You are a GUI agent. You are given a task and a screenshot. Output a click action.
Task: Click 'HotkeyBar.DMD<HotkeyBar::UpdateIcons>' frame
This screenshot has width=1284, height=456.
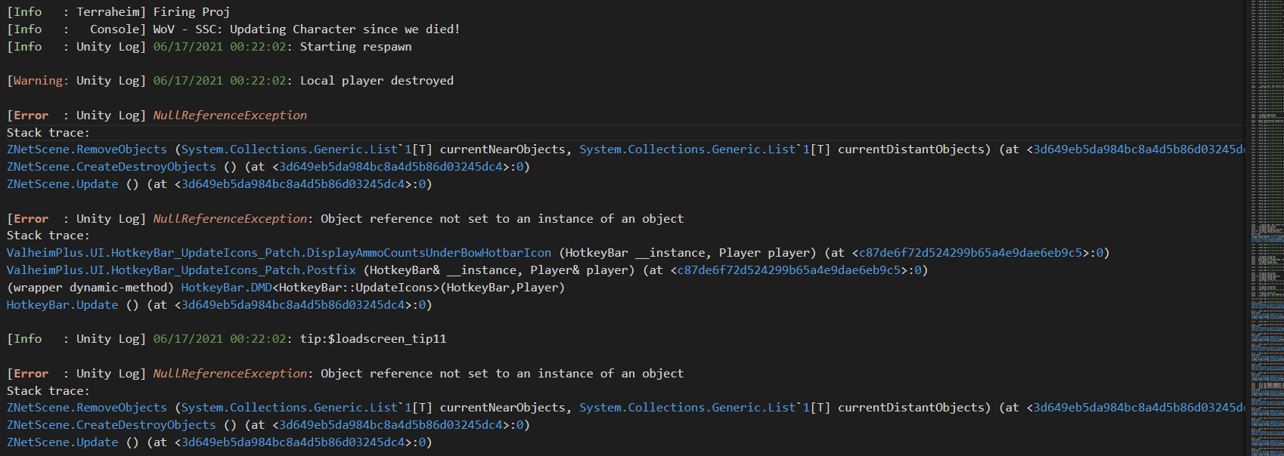[312, 288]
